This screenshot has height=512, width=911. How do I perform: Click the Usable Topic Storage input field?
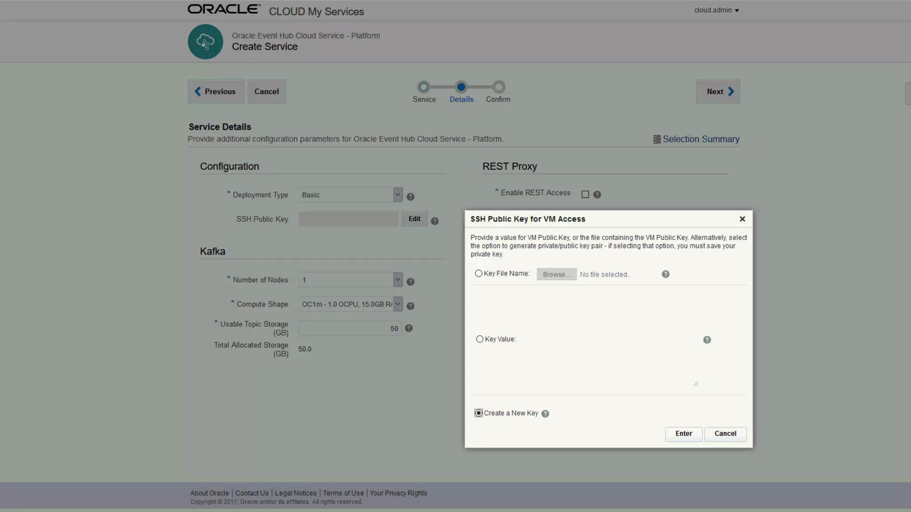(x=349, y=328)
